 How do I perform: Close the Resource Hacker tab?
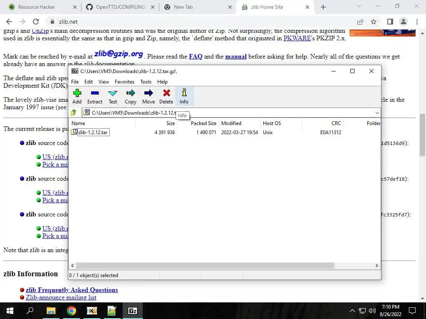pyautogui.click(x=75, y=7)
